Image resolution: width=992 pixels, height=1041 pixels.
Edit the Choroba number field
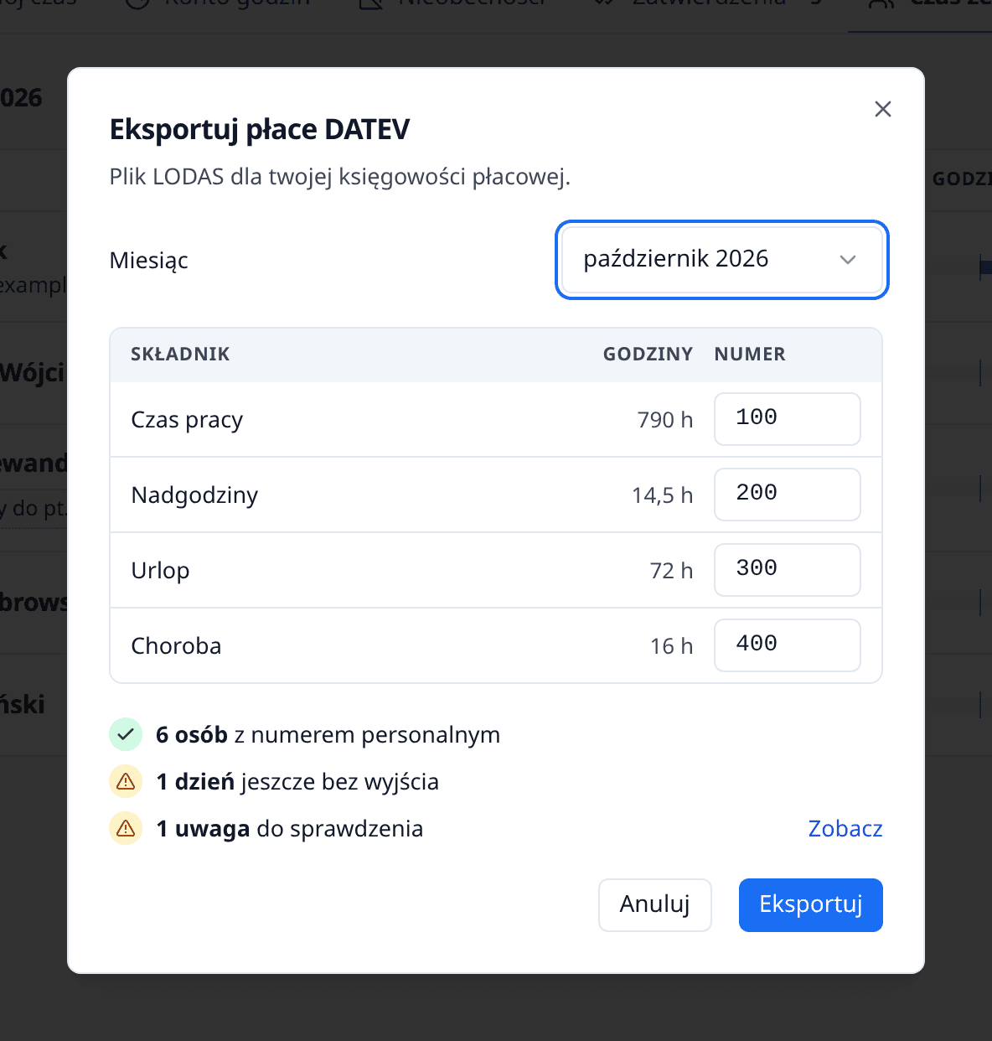tap(787, 645)
